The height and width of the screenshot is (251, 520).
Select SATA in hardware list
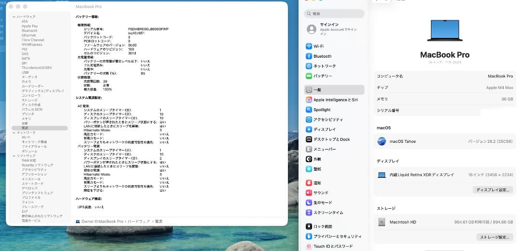(26, 59)
